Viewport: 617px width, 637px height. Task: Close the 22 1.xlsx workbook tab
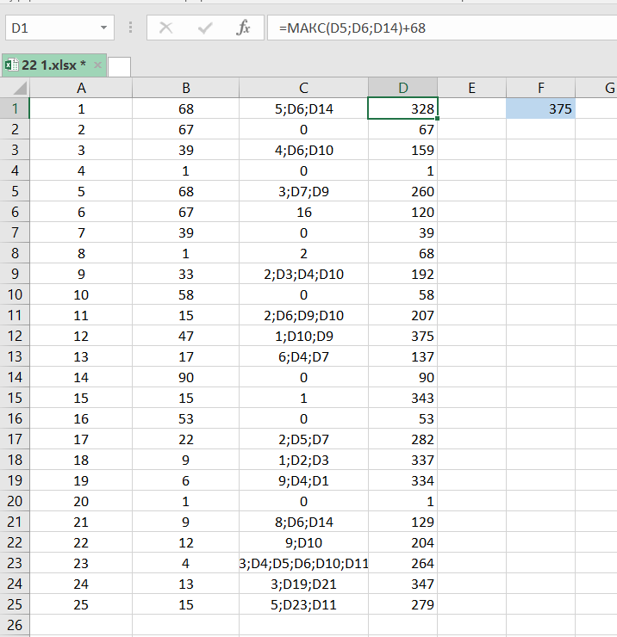tap(98, 65)
